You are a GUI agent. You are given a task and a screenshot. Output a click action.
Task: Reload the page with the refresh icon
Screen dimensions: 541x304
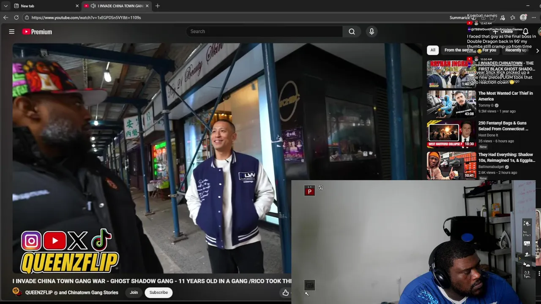point(16,17)
